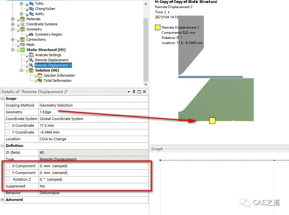The image size is (289, 215).
Task: Select the Analysis Settings tree item
Action: point(48,55)
